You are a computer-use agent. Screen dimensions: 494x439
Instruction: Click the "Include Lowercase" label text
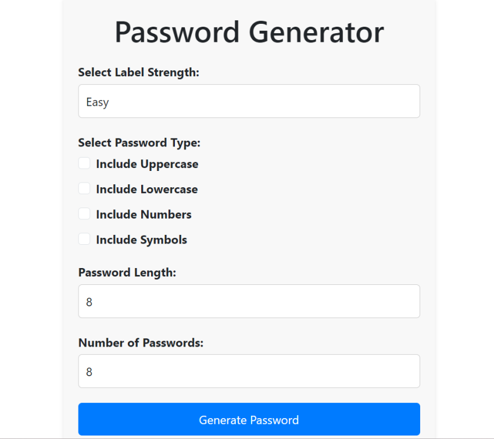click(146, 189)
